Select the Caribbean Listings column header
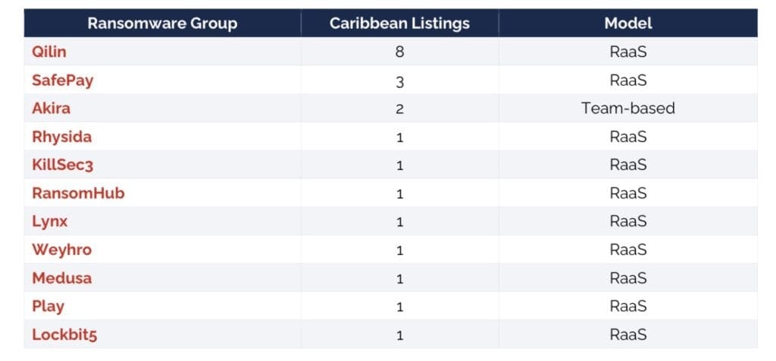Screen dimensions: 776x361 click(399, 24)
